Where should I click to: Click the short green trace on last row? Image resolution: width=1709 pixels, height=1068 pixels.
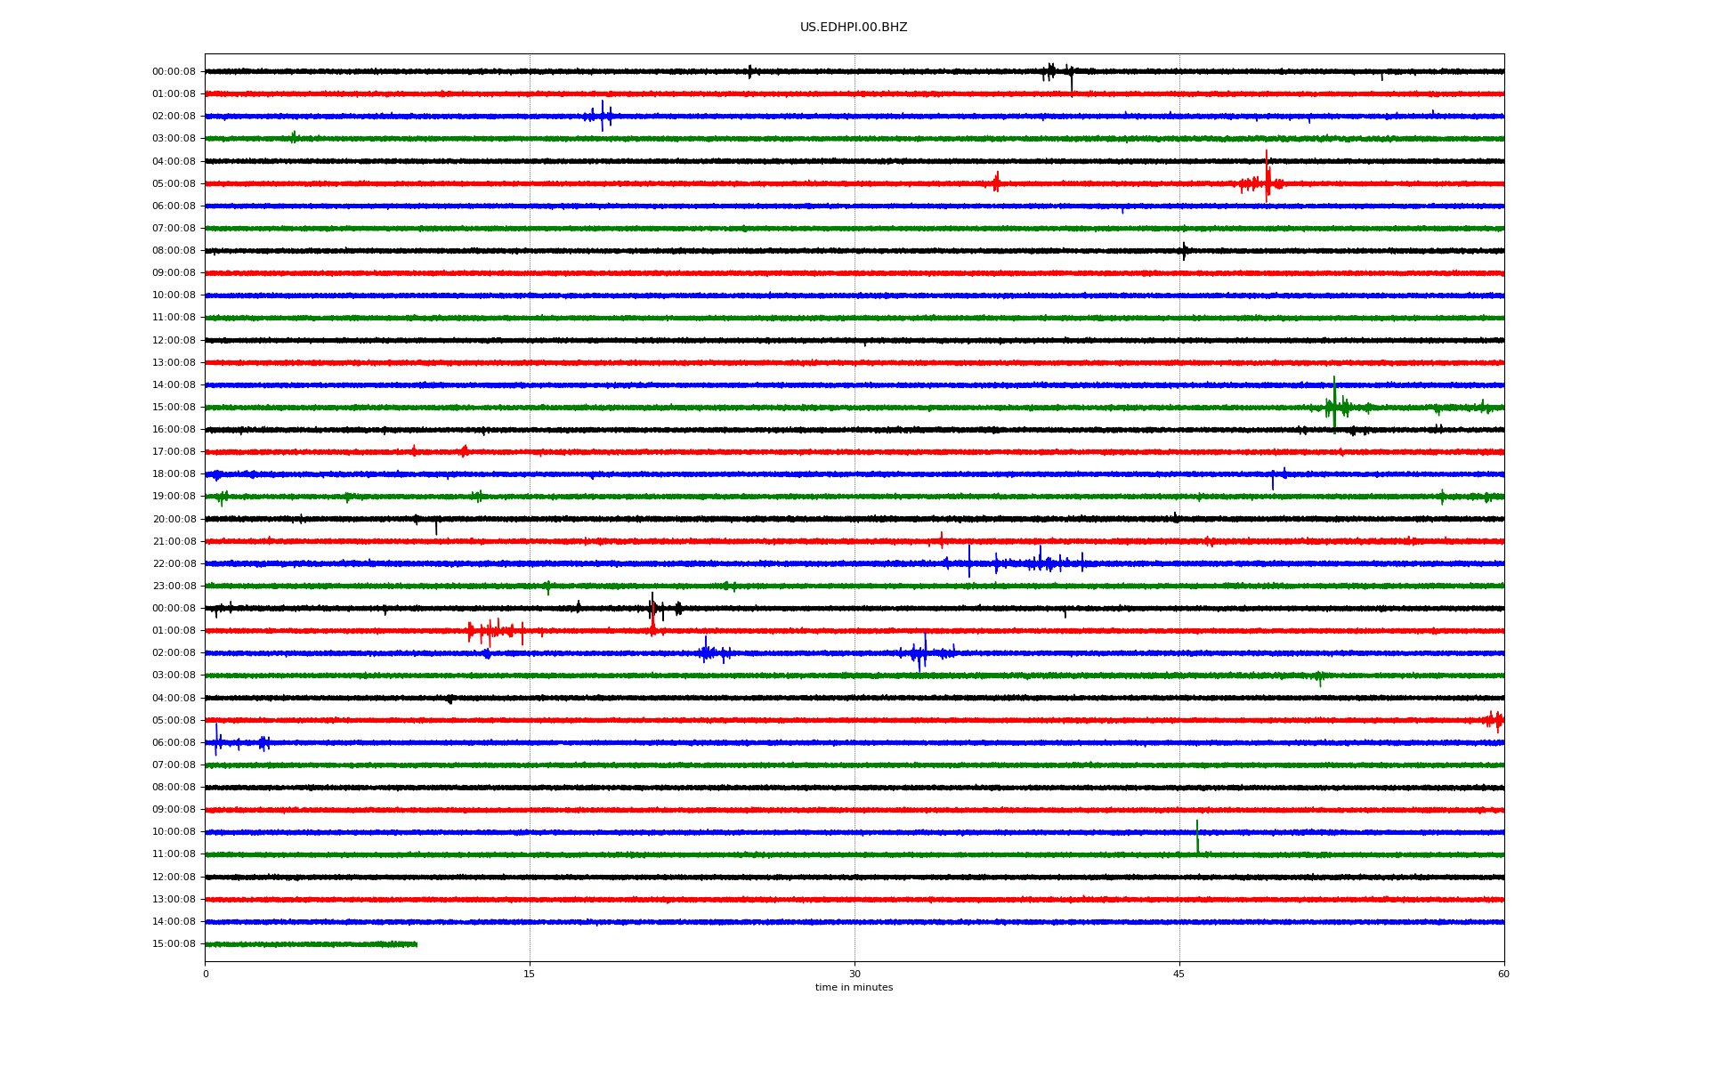pos(311,944)
